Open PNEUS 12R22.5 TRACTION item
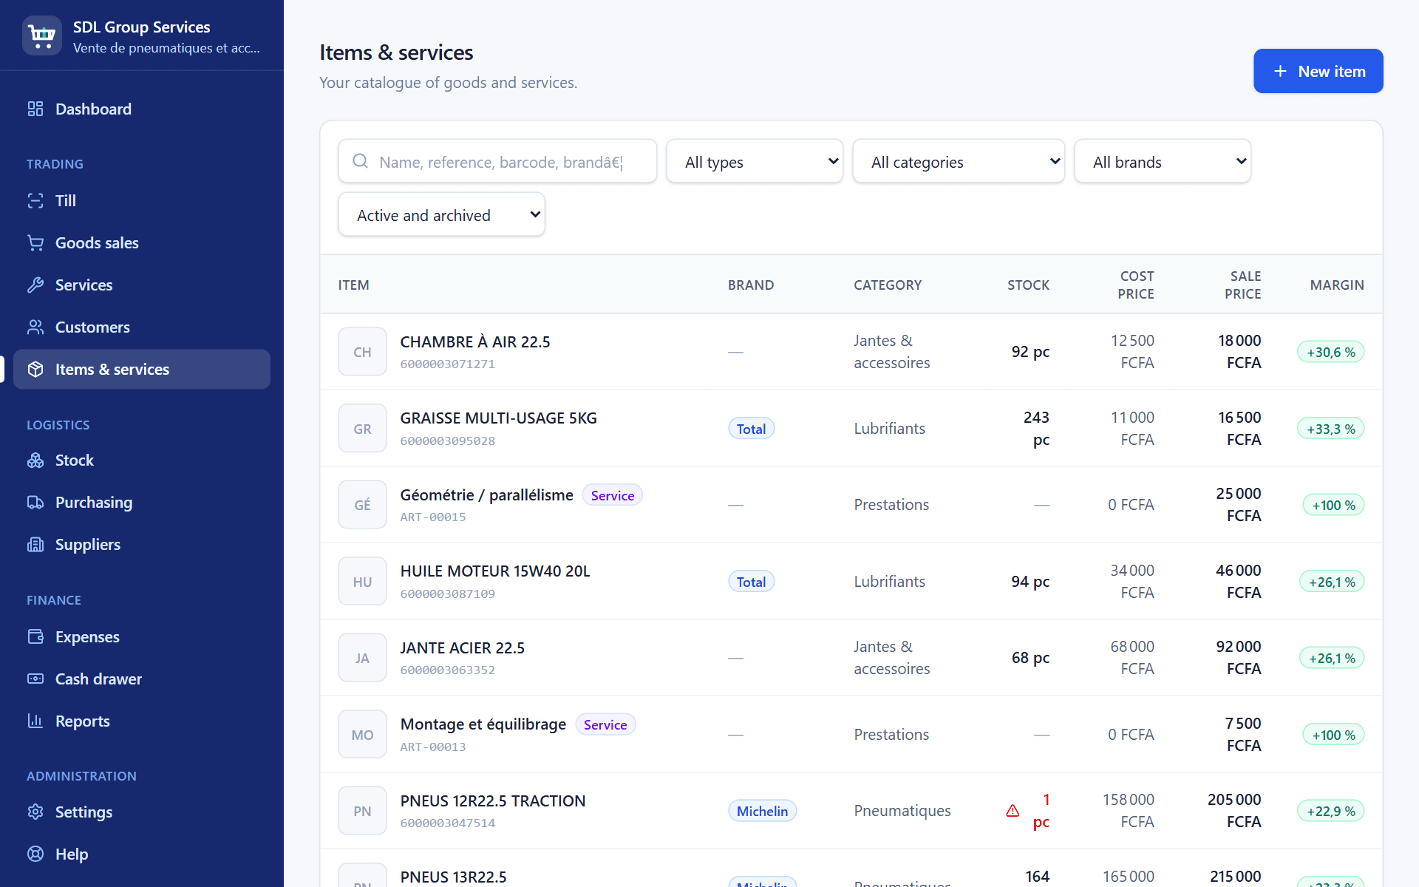The image size is (1419, 887). (493, 801)
